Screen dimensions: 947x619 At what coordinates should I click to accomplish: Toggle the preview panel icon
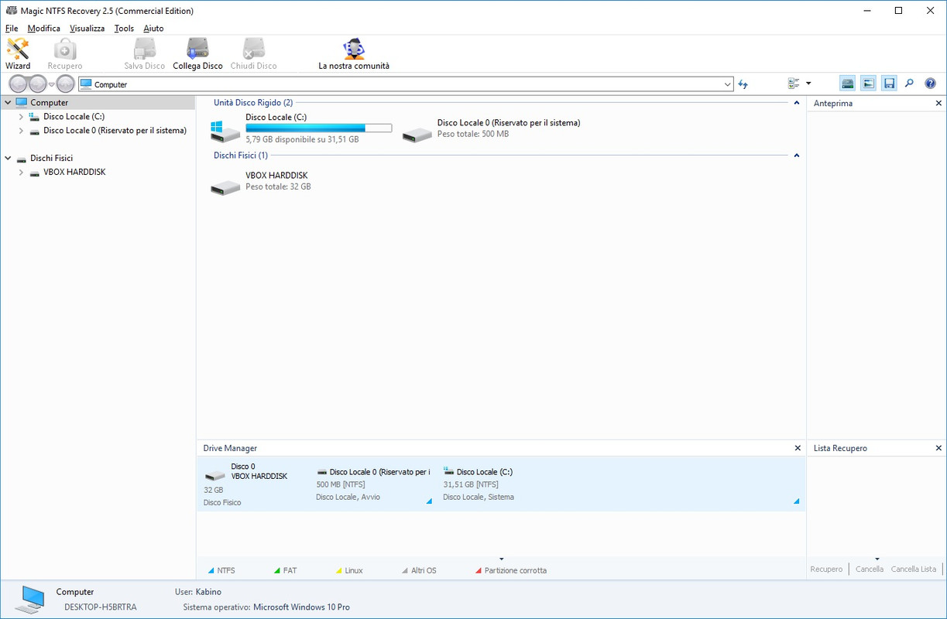click(869, 84)
